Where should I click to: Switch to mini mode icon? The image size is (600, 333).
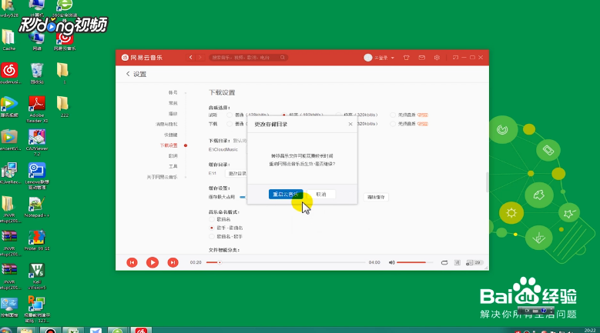455,57
